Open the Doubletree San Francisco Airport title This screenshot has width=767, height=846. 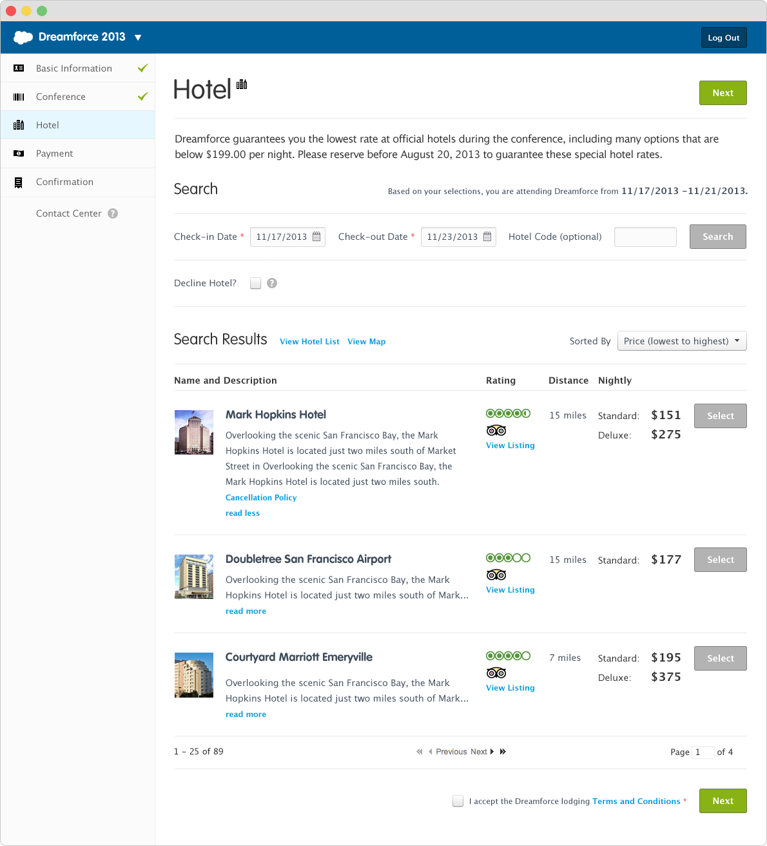308,559
